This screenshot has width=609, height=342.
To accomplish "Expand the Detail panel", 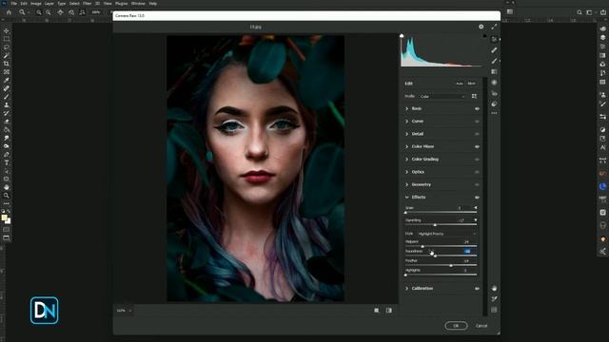I will 406,134.
